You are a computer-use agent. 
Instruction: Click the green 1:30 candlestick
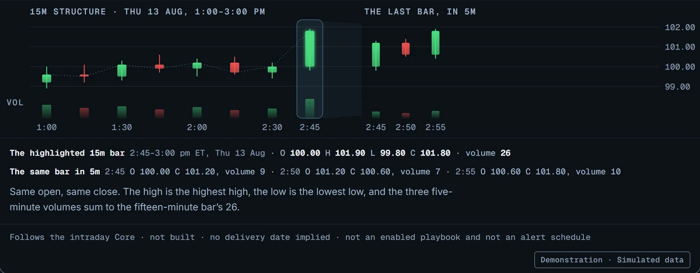pyautogui.click(x=121, y=70)
